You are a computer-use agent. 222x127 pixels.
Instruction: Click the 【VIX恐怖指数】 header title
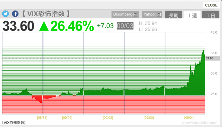click(x=46, y=14)
